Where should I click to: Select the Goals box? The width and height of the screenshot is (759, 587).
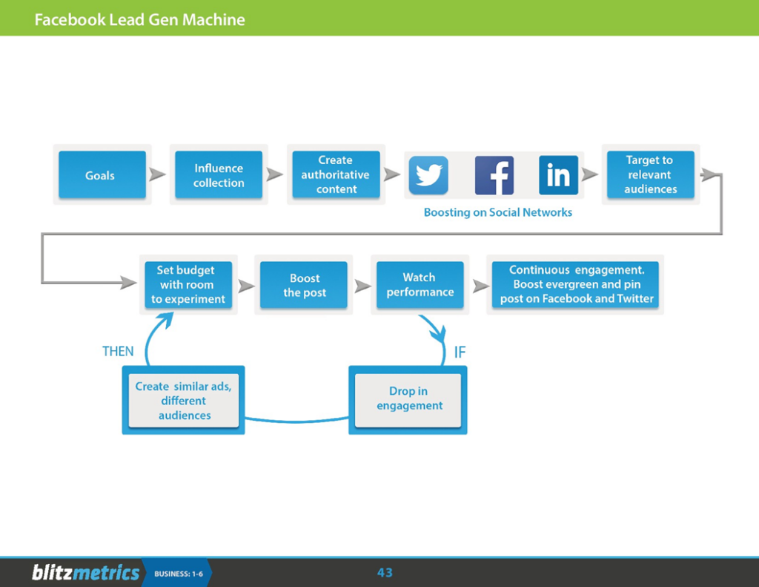(x=102, y=175)
